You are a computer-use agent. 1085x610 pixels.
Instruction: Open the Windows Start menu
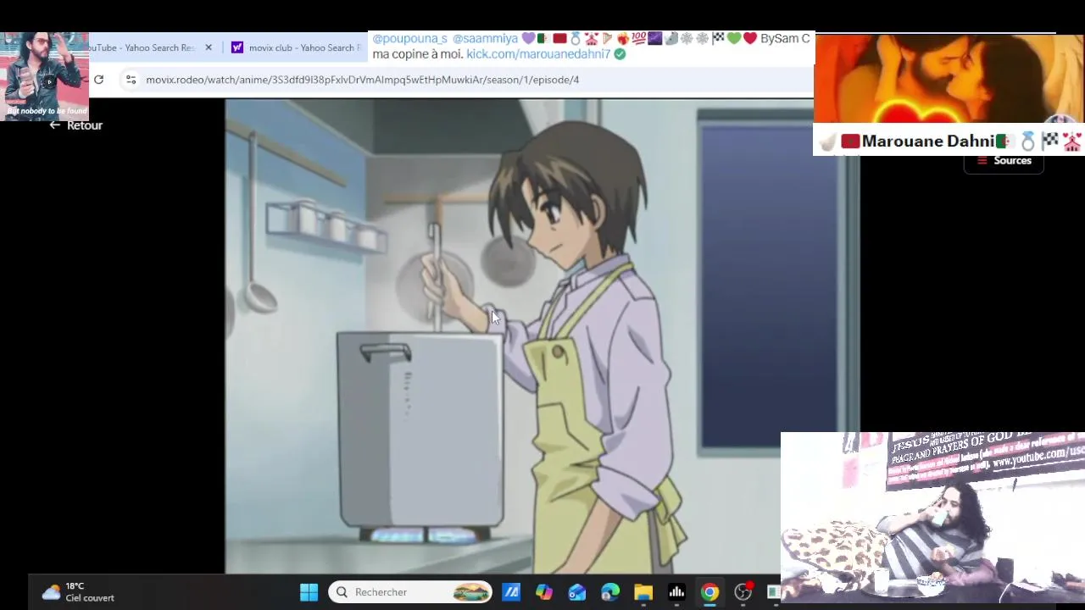tap(309, 592)
